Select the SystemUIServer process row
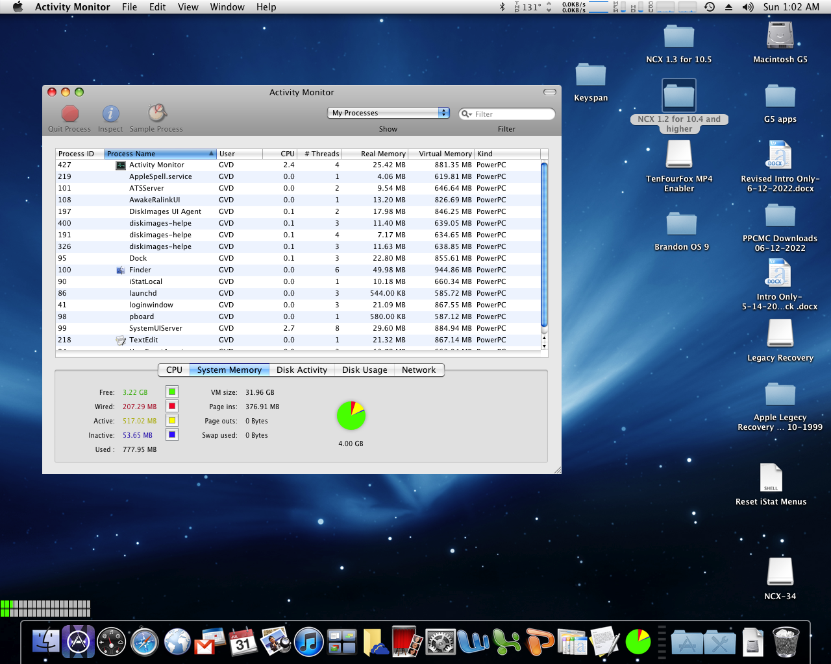The width and height of the screenshot is (831, 664). coord(298,328)
